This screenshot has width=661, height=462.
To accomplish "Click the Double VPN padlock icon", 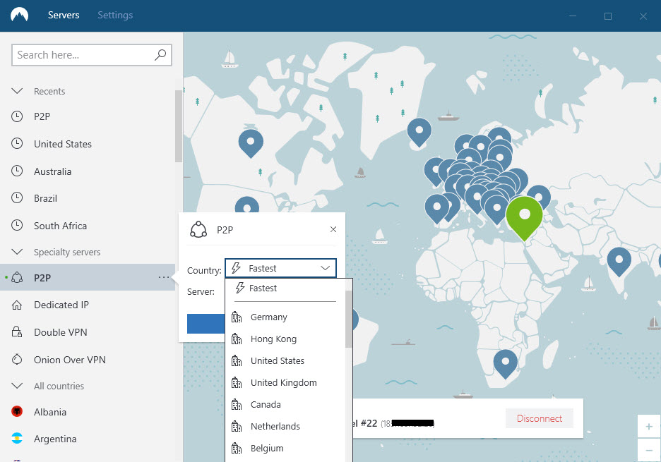I will [x=17, y=332].
